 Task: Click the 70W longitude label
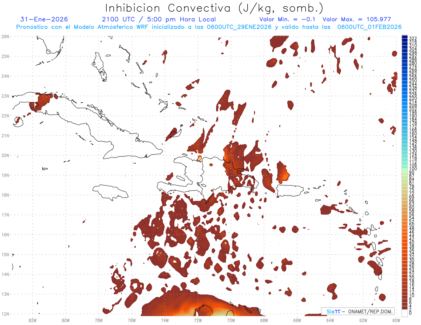coord(231,320)
